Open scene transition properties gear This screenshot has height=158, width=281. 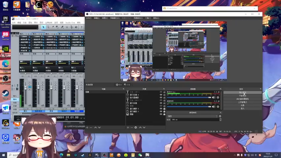point(220,116)
